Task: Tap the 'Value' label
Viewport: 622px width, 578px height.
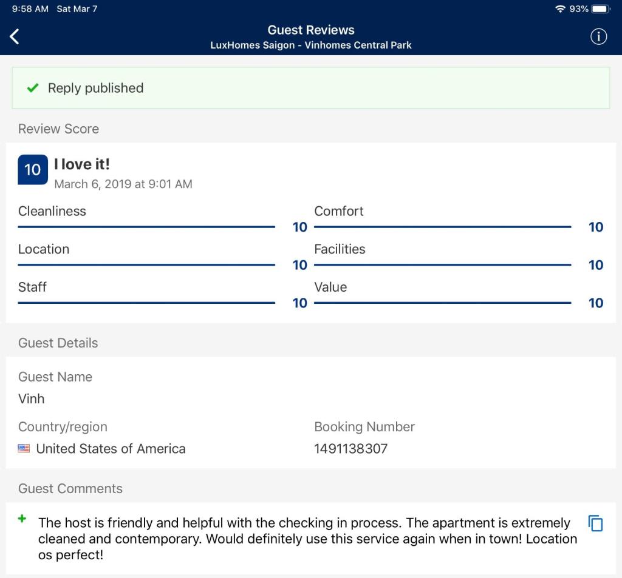Action: pyautogui.click(x=330, y=287)
